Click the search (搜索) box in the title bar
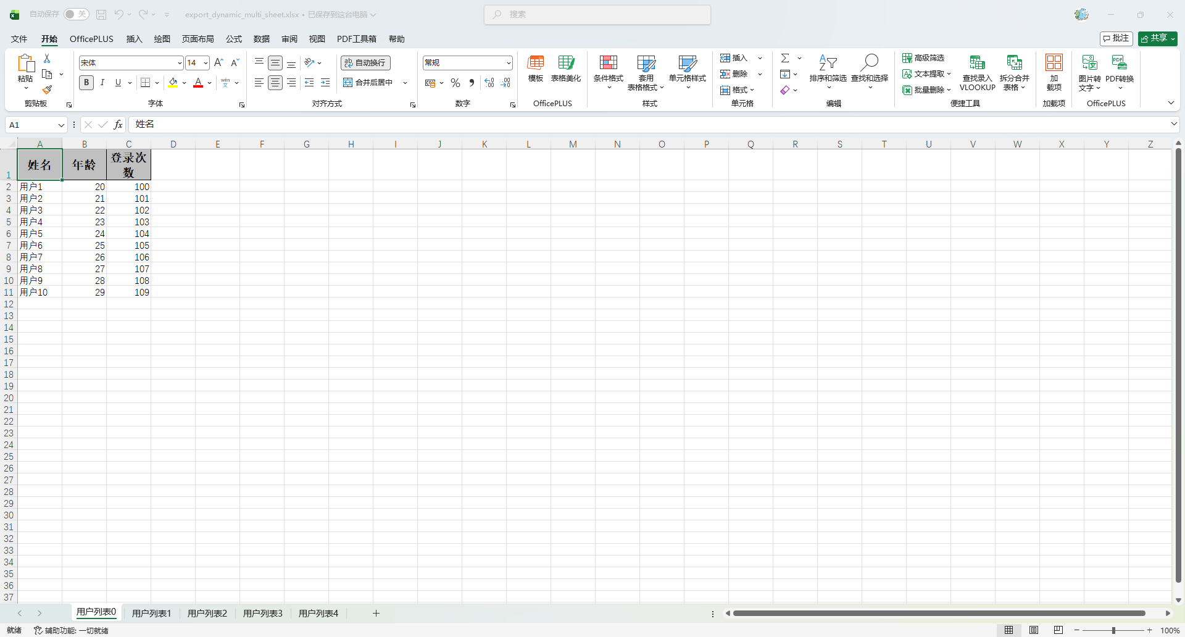Image resolution: width=1185 pixels, height=637 pixels. pyautogui.click(x=597, y=14)
